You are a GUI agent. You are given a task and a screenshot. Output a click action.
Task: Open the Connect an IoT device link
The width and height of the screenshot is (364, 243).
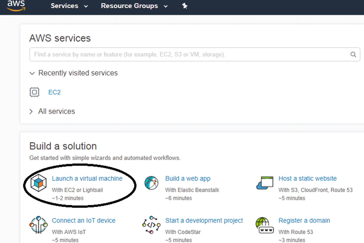(84, 221)
